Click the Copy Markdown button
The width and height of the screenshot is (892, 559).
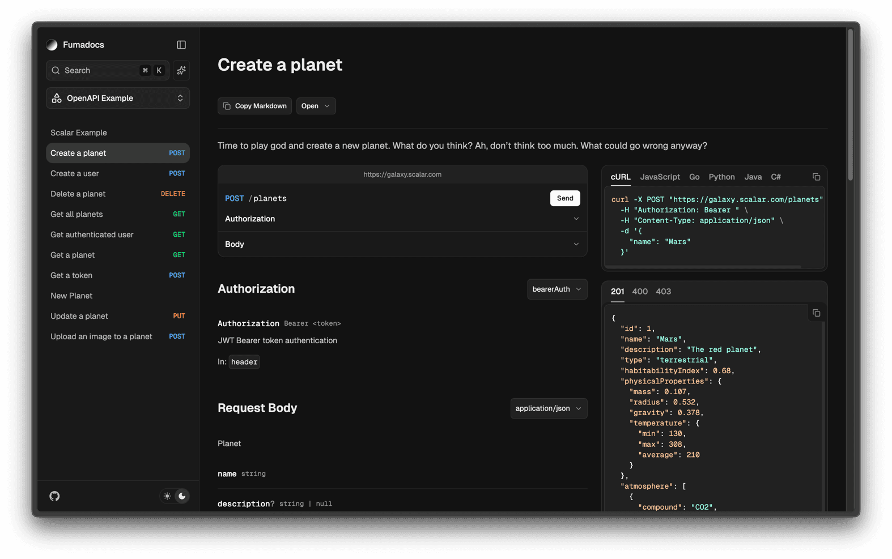pyautogui.click(x=255, y=106)
